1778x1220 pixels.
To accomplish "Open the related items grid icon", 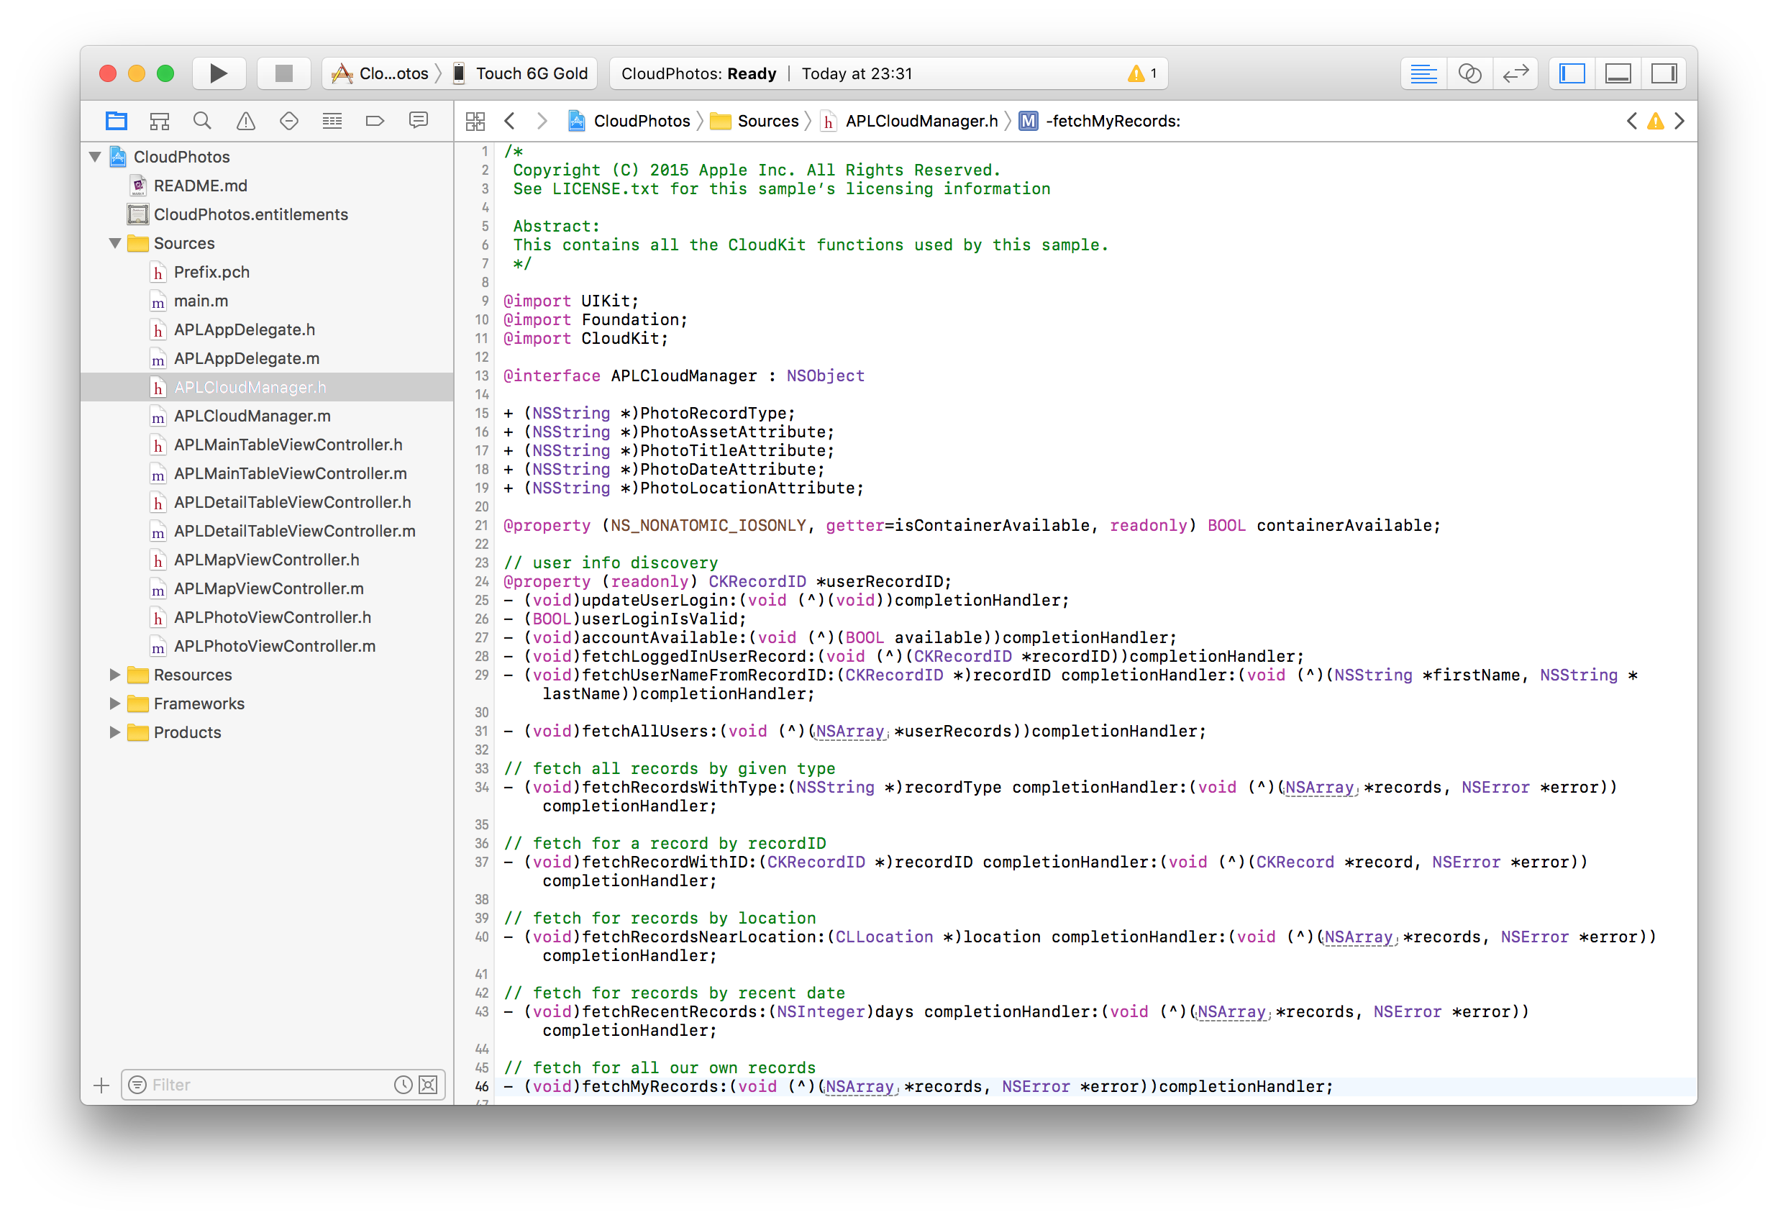I will (475, 121).
